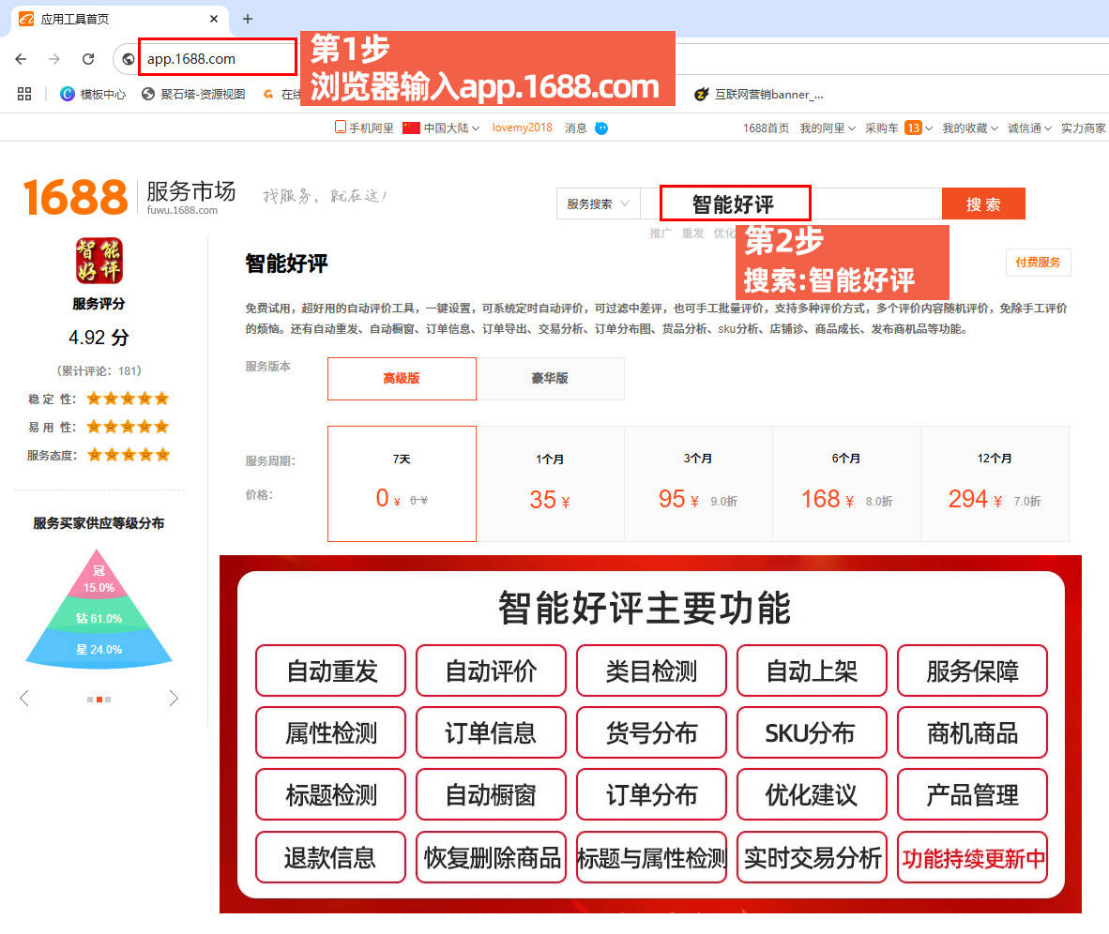Image resolution: width=1109 pixels, height=934 pixels.
Task: Show previous chart with left arrow
Action: point(24,699)
